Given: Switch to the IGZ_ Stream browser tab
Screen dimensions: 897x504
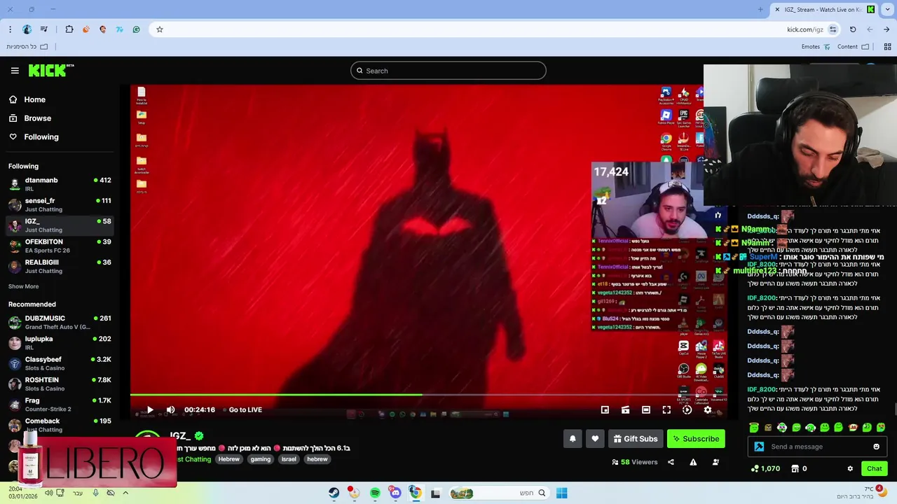Looking at the screenshot, I should (x=826, y=9).
